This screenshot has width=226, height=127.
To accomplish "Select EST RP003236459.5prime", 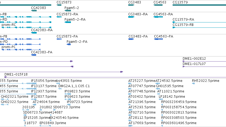I will click(162, 105).
